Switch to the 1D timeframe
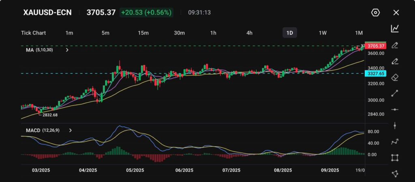The image size is (415, 182). (x=289, y=33)
